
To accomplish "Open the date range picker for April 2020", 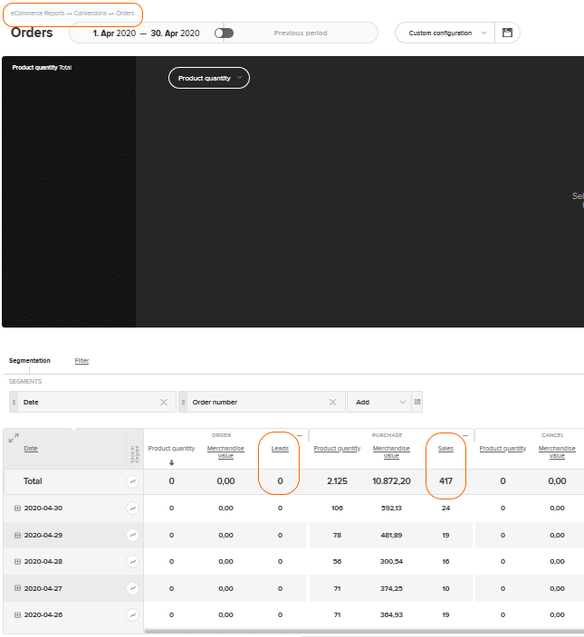I will point(146,33).
